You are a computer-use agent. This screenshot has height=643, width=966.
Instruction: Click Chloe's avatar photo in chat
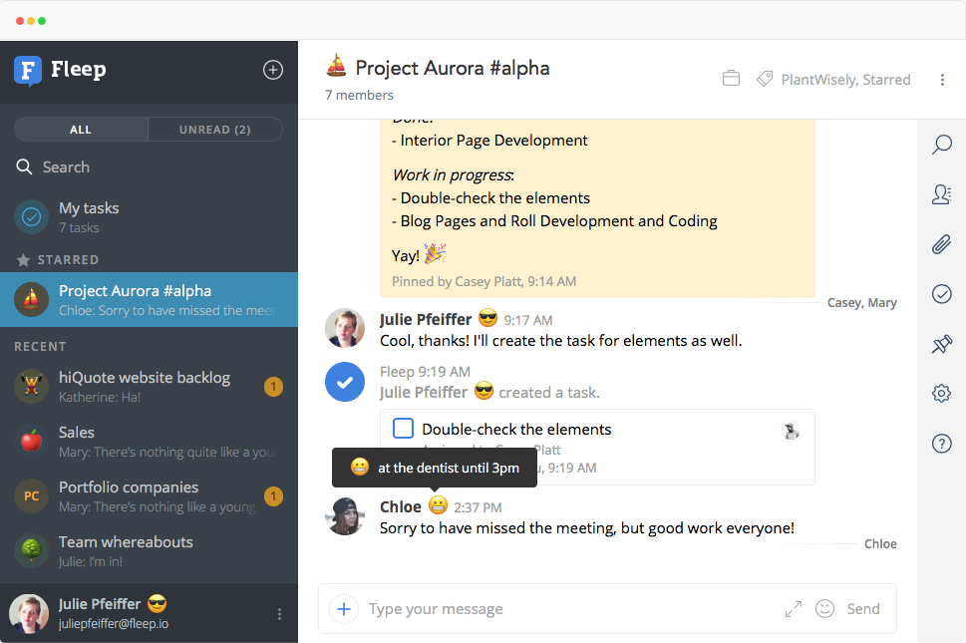[345, 515]
